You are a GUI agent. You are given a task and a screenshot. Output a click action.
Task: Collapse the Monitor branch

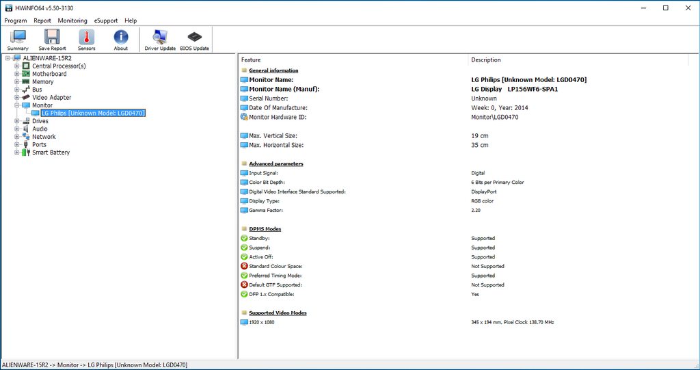click(17, 105)
